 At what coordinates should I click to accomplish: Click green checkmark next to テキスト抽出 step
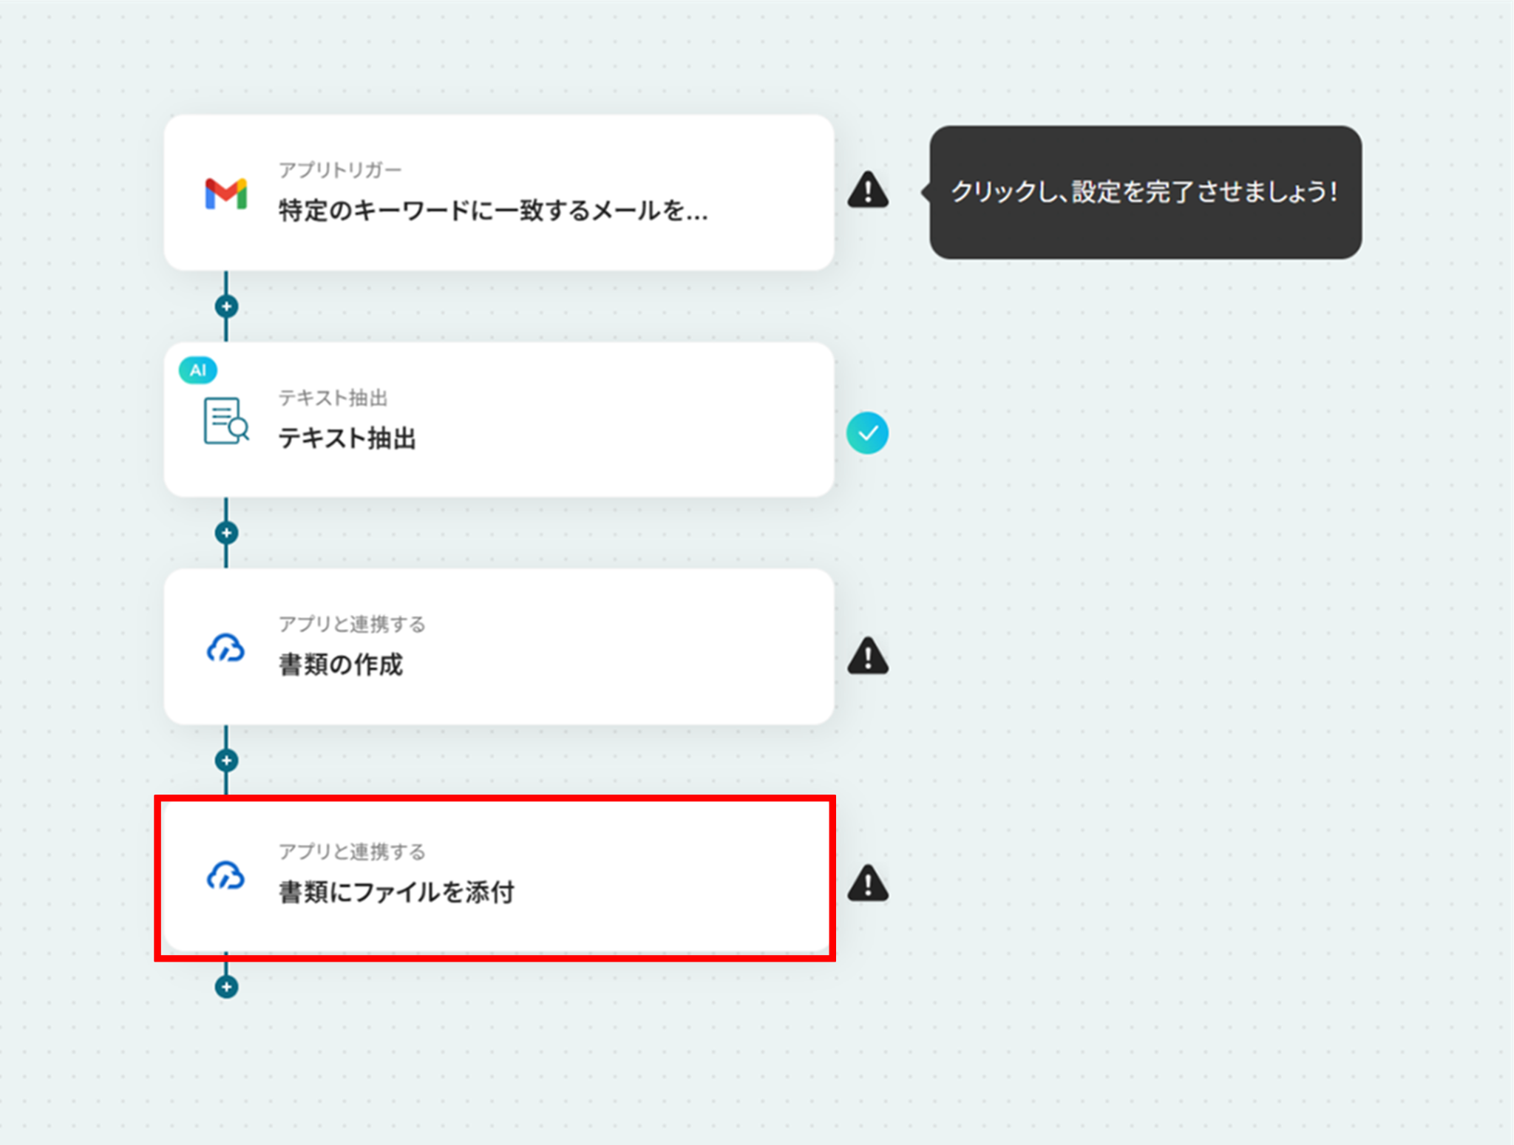pyautogui.click(x=867, y=433)
